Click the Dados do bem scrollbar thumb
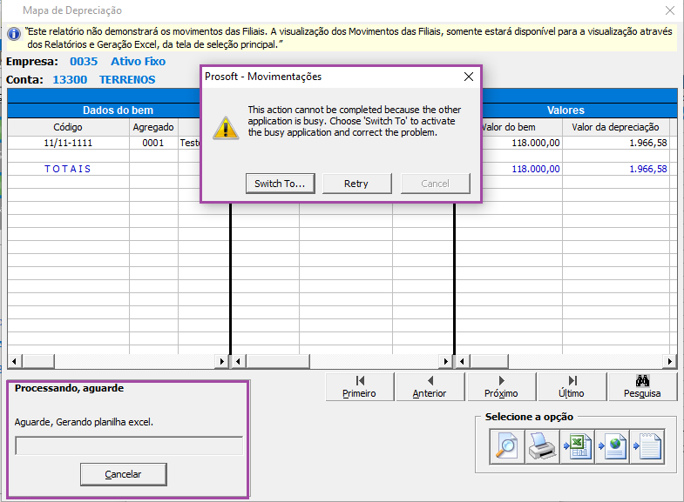 coord(38,361)
